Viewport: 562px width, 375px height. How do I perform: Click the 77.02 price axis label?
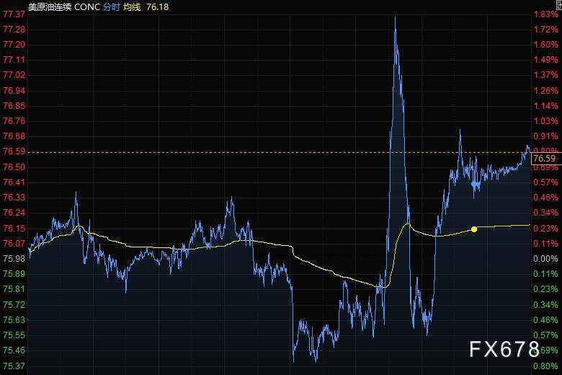click(14, 75)
